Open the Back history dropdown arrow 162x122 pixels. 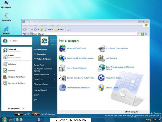tap(32, 30)
